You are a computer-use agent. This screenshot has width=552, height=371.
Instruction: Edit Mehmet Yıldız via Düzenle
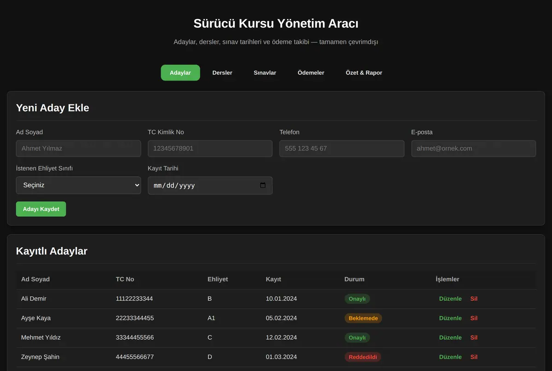pyautogui.click(x=450, y=337)
